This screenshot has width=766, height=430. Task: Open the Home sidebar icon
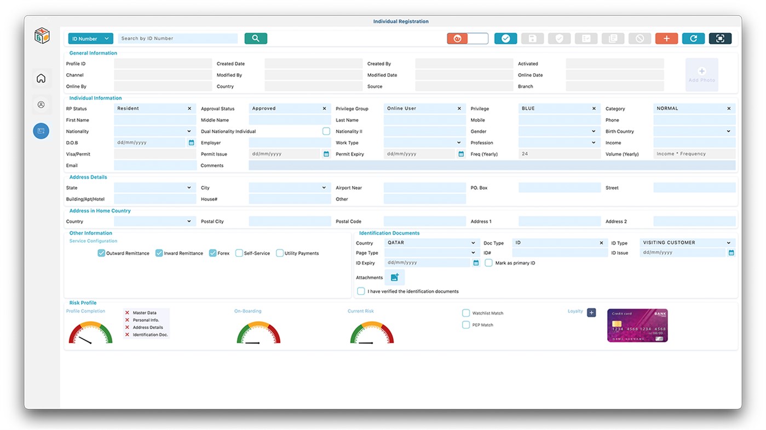[x=41, y=78]
